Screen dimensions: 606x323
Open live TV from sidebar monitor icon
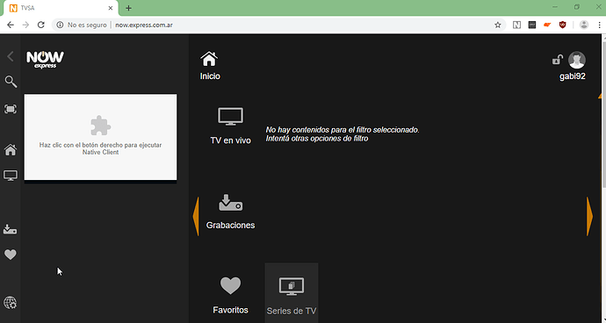(x=11, y=176)
